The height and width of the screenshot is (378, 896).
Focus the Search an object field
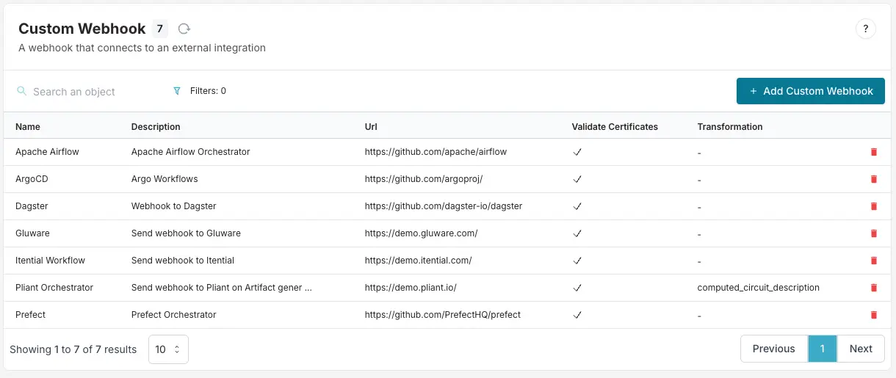[88, 92]
